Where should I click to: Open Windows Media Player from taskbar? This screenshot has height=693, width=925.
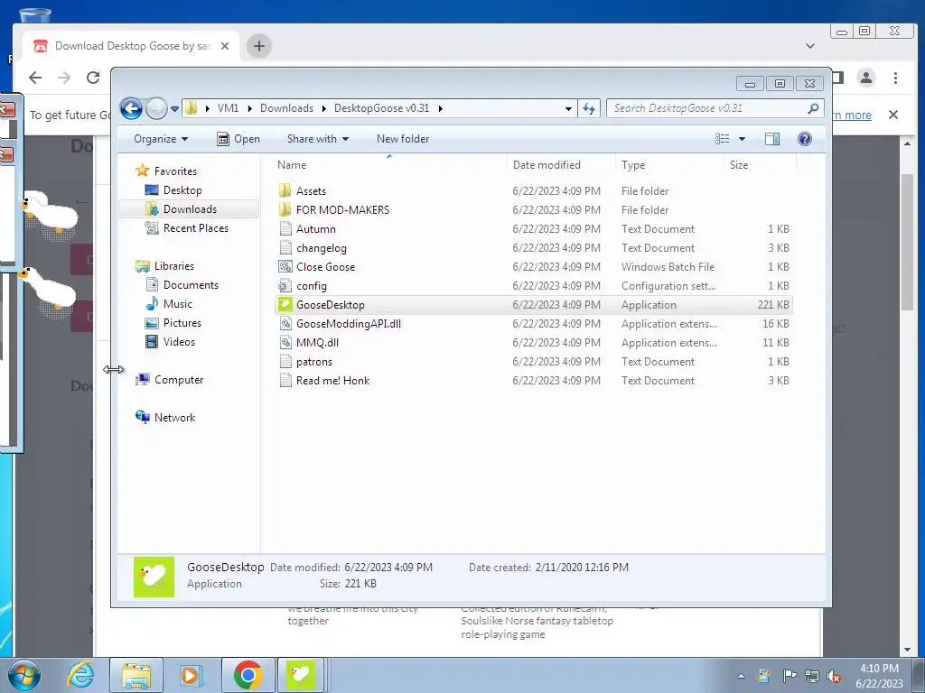pyautogui.click(x=190, y=675)
